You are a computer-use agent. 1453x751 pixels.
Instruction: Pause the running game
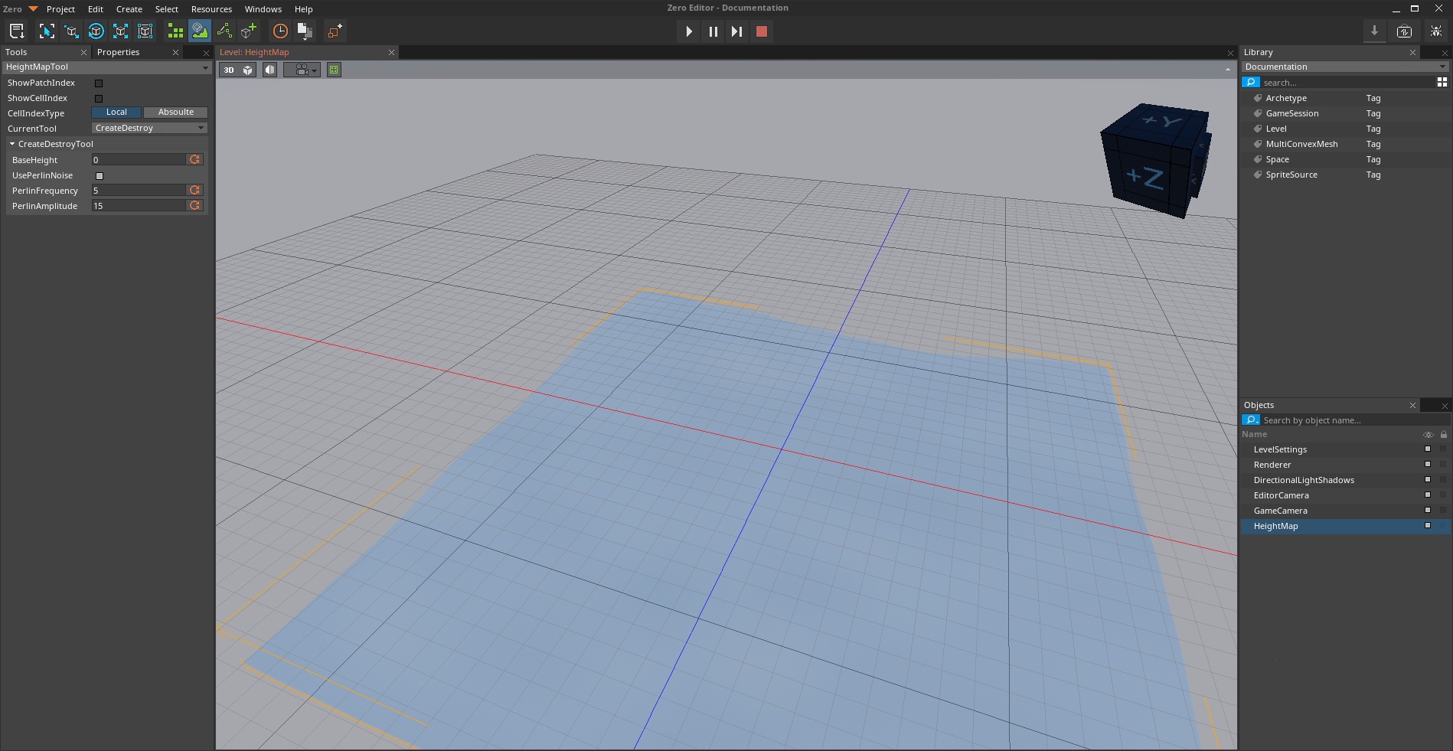pos(713,31)
